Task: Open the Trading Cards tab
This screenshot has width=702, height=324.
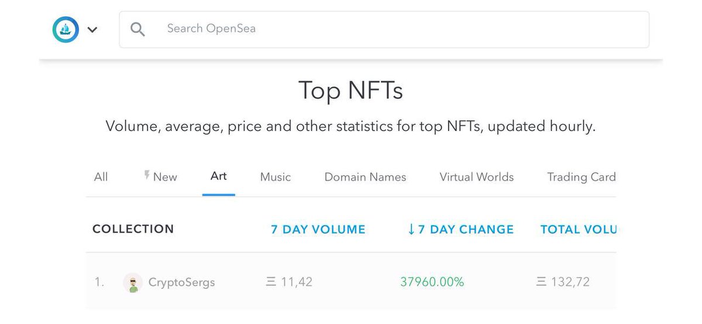Action: click(x=581, y=177)
